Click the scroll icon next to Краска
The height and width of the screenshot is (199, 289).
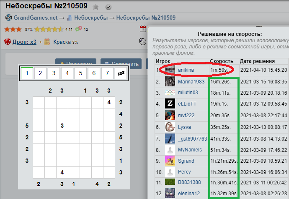[47, 42]
